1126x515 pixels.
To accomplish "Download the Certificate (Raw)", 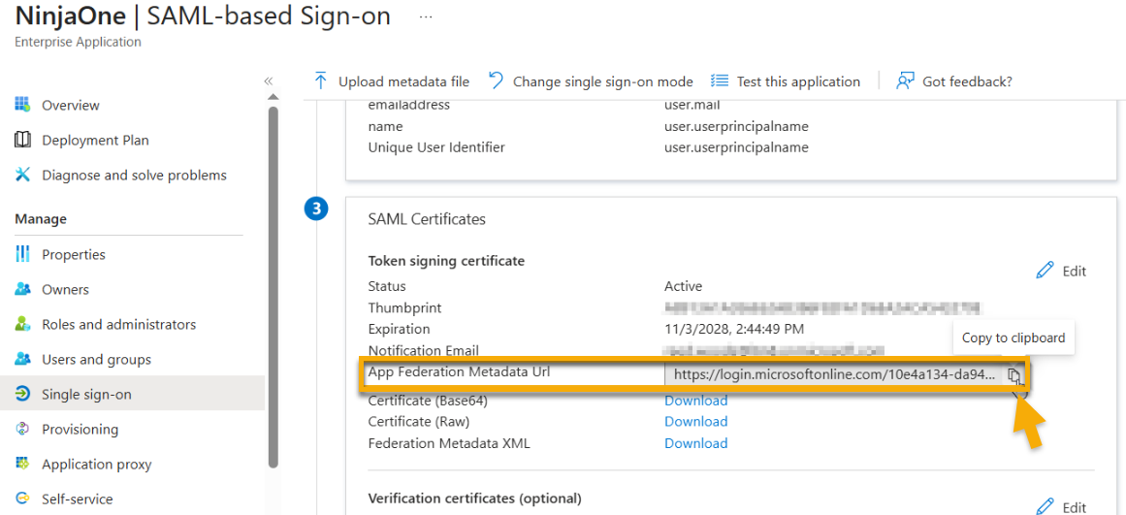I will pyautogui.click(x=695, y=422).
